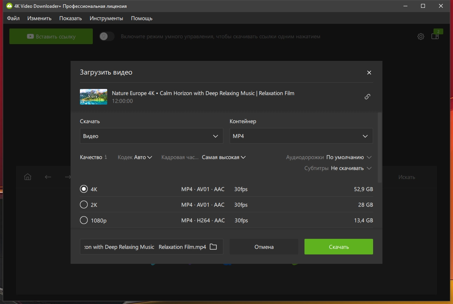Open the Контейнер dropdown showing MP4

pyautogui.click(x=301, y=136)
